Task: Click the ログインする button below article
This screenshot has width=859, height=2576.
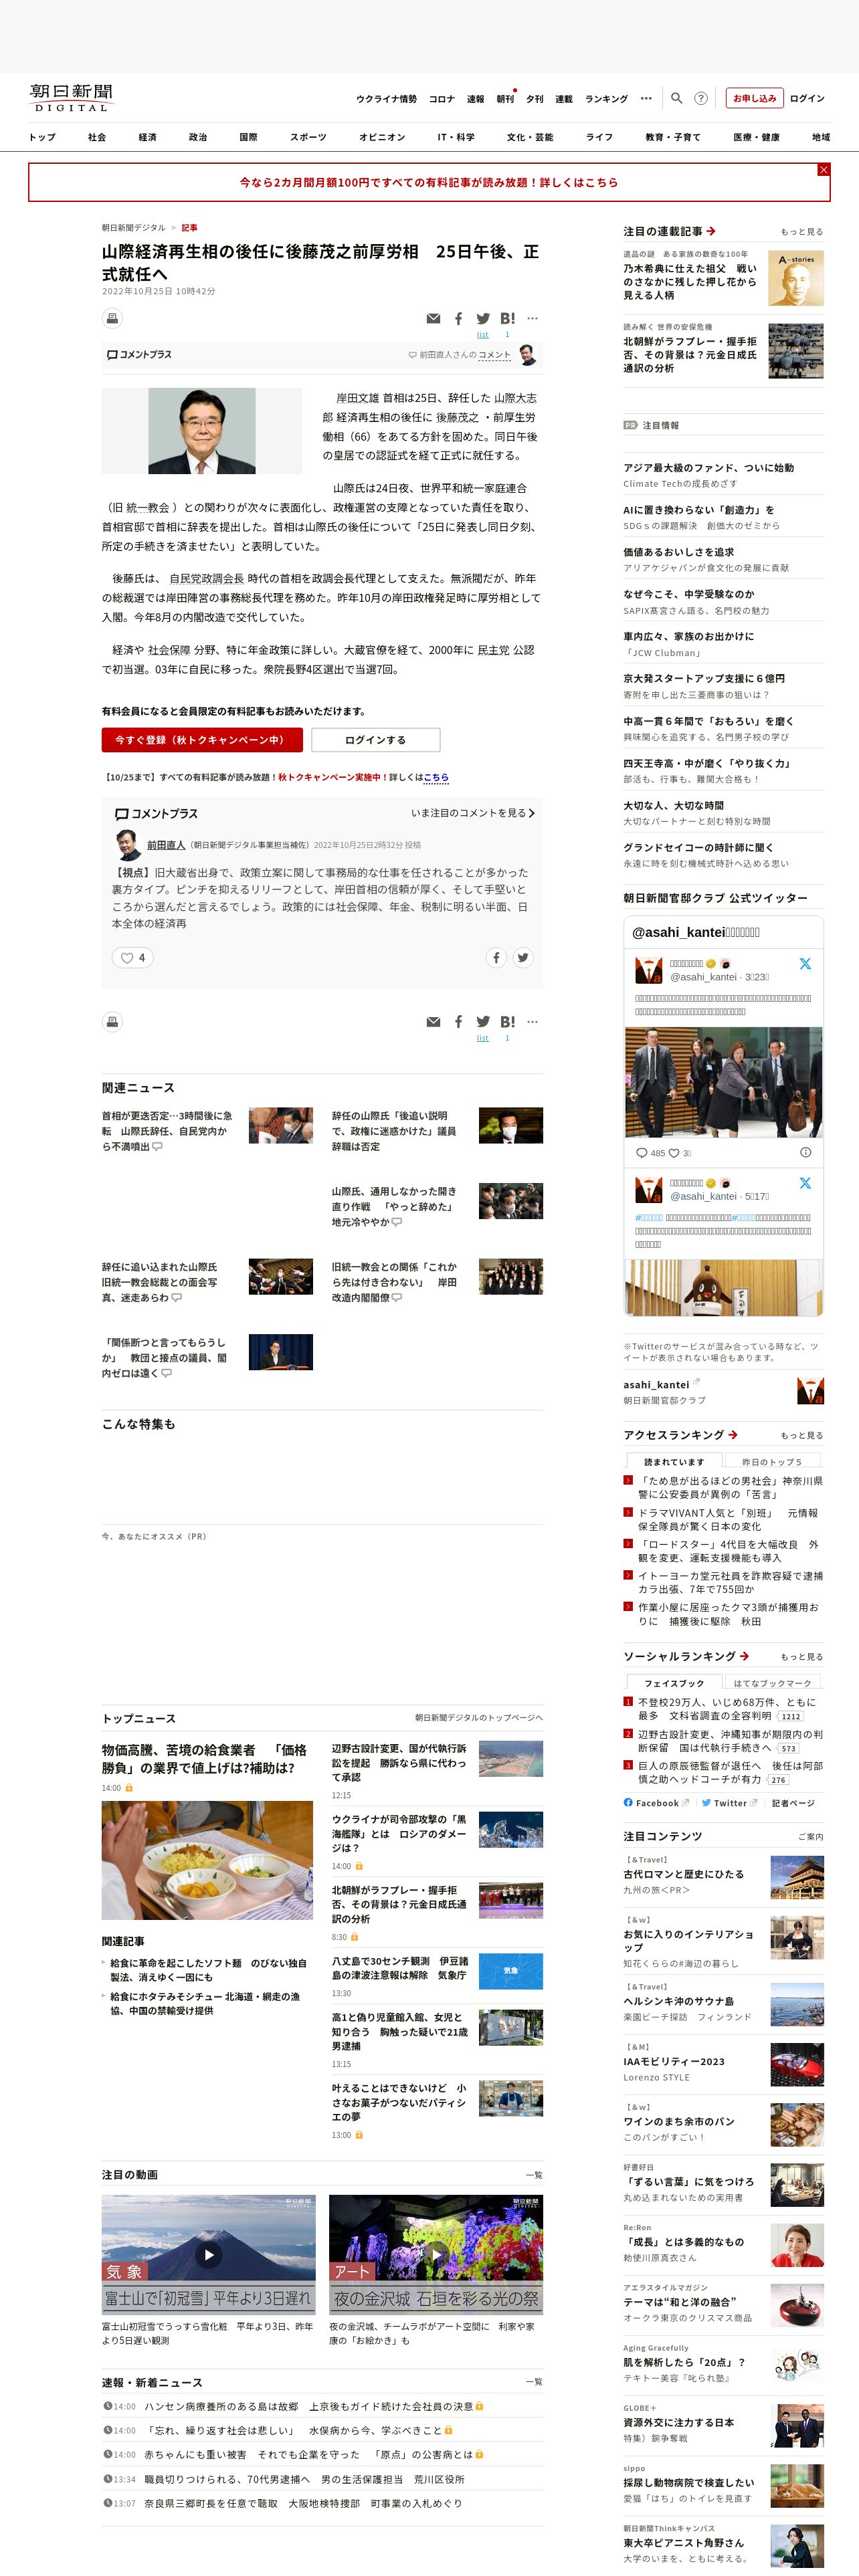Action: (x=375, y=740)
